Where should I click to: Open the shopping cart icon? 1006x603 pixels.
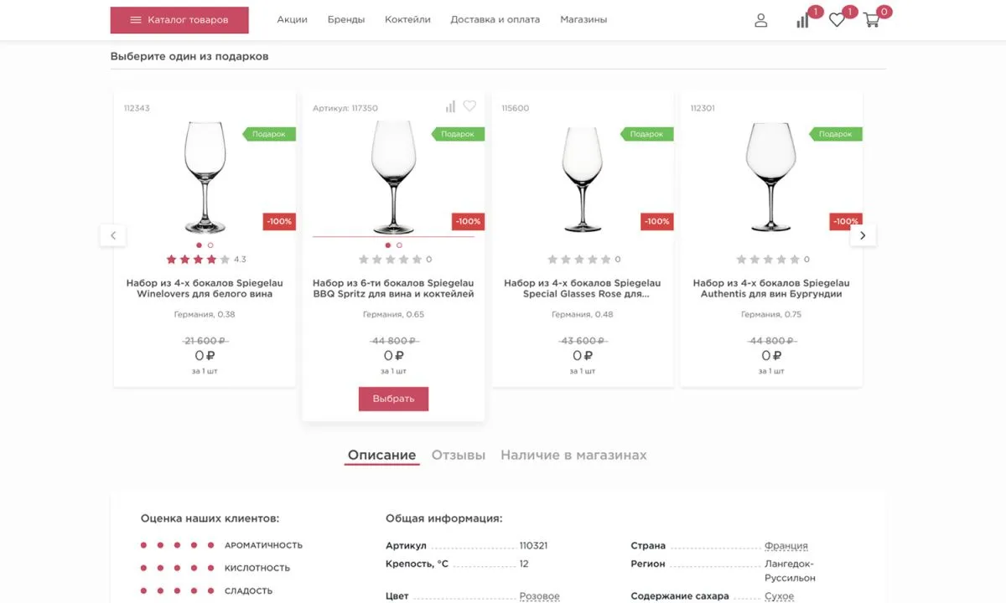pos(870,22)
